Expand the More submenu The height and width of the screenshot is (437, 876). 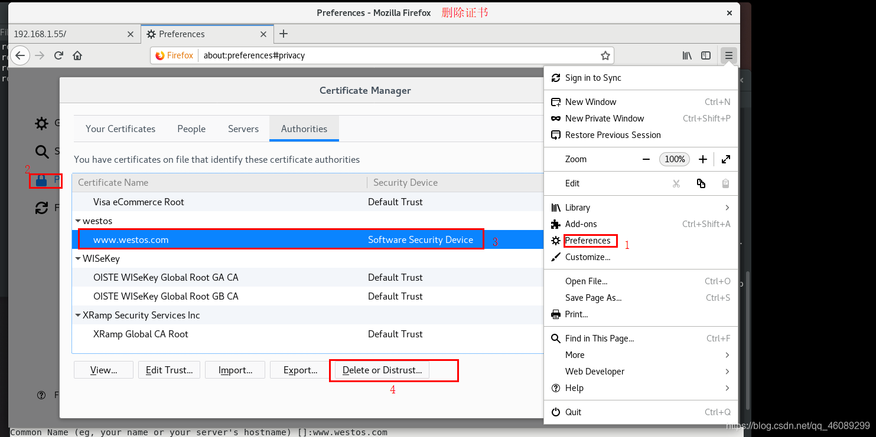pyautogui.click(x=641, y=355)
